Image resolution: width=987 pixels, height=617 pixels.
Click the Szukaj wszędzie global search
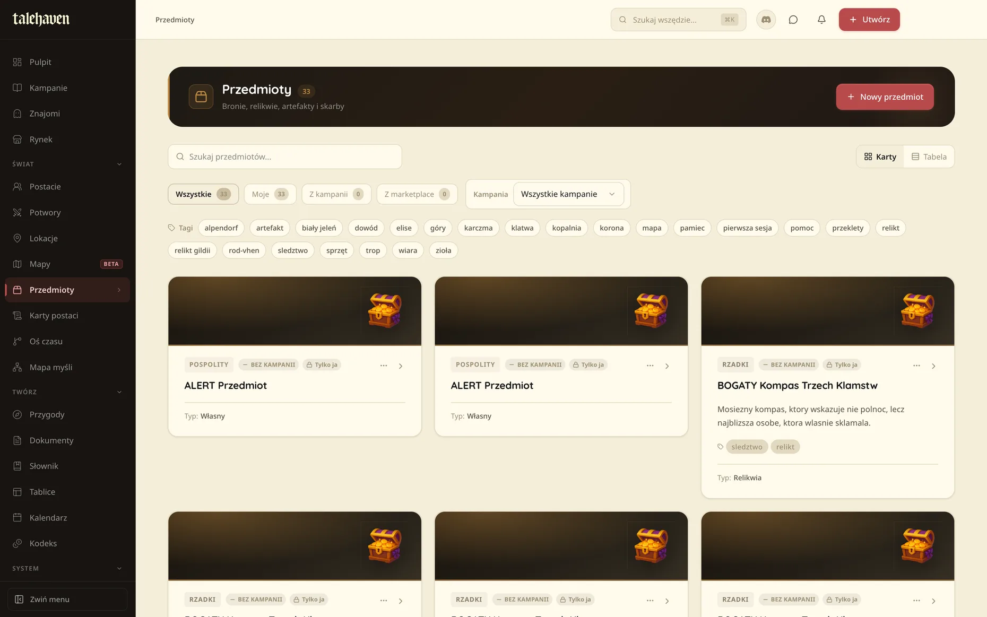point(678,20)
